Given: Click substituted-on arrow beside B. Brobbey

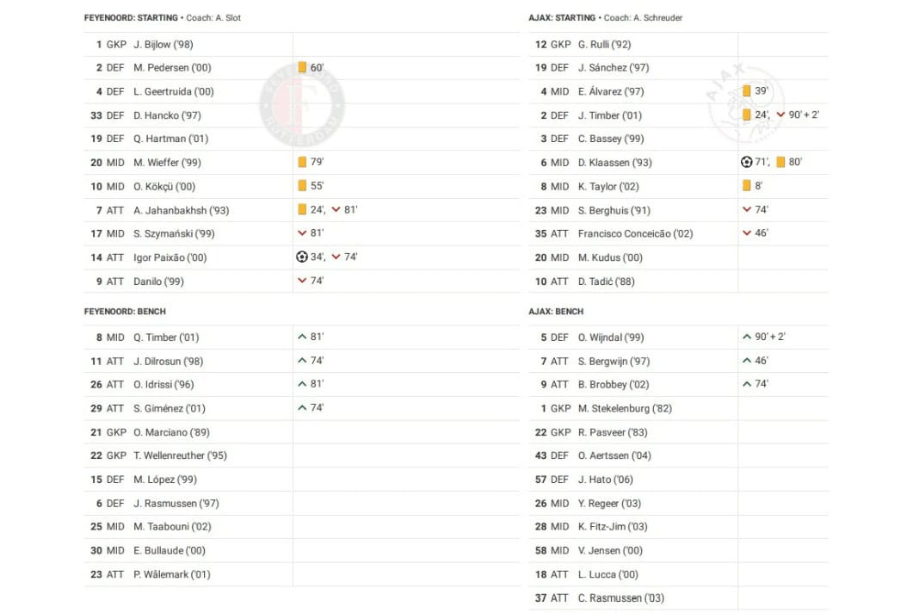Looking at the screenshot, I should coord(746,384).
